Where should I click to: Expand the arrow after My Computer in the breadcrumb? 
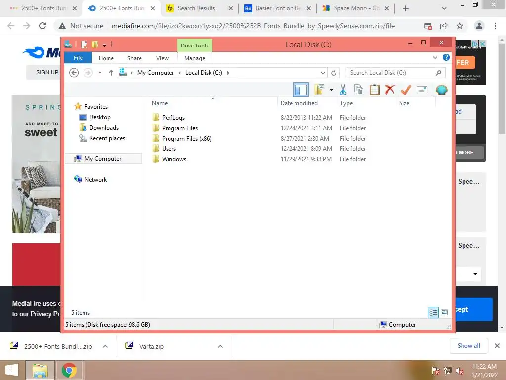180,73
